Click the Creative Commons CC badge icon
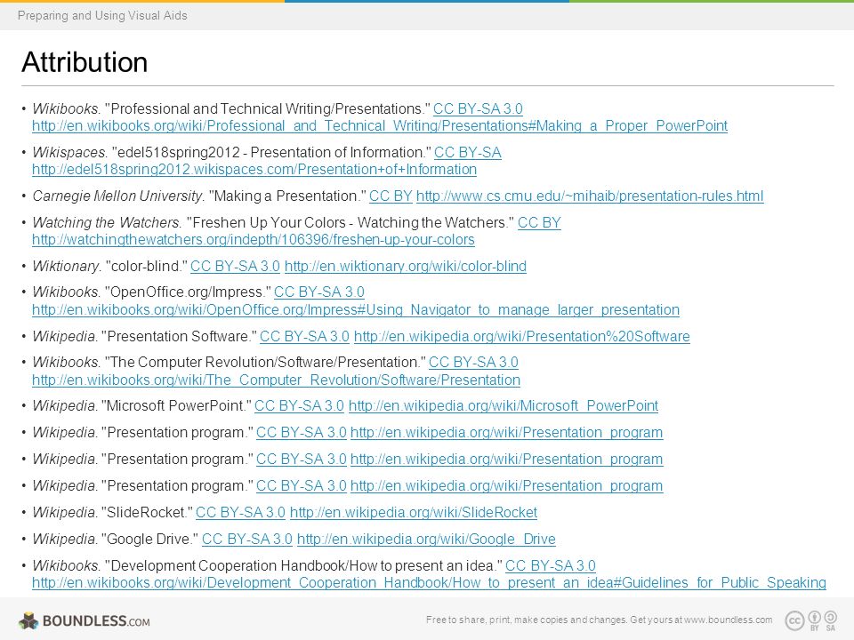854x640 pixels. pos(794,620)
